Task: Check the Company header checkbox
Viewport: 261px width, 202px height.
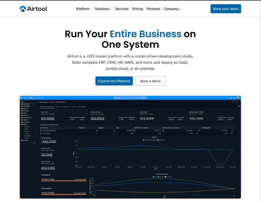Action: click(41, 128)
